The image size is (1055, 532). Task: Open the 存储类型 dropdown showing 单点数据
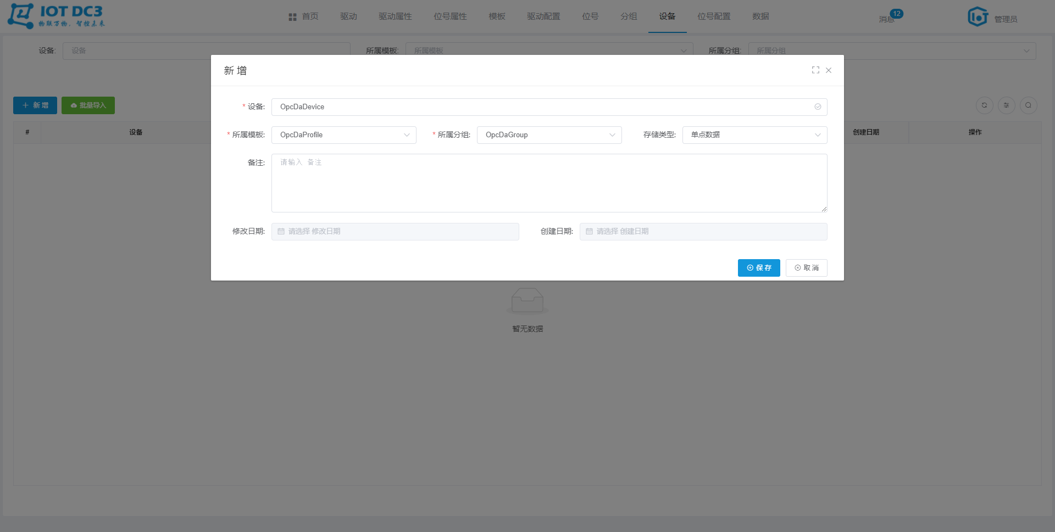click(x=754, y=135)
